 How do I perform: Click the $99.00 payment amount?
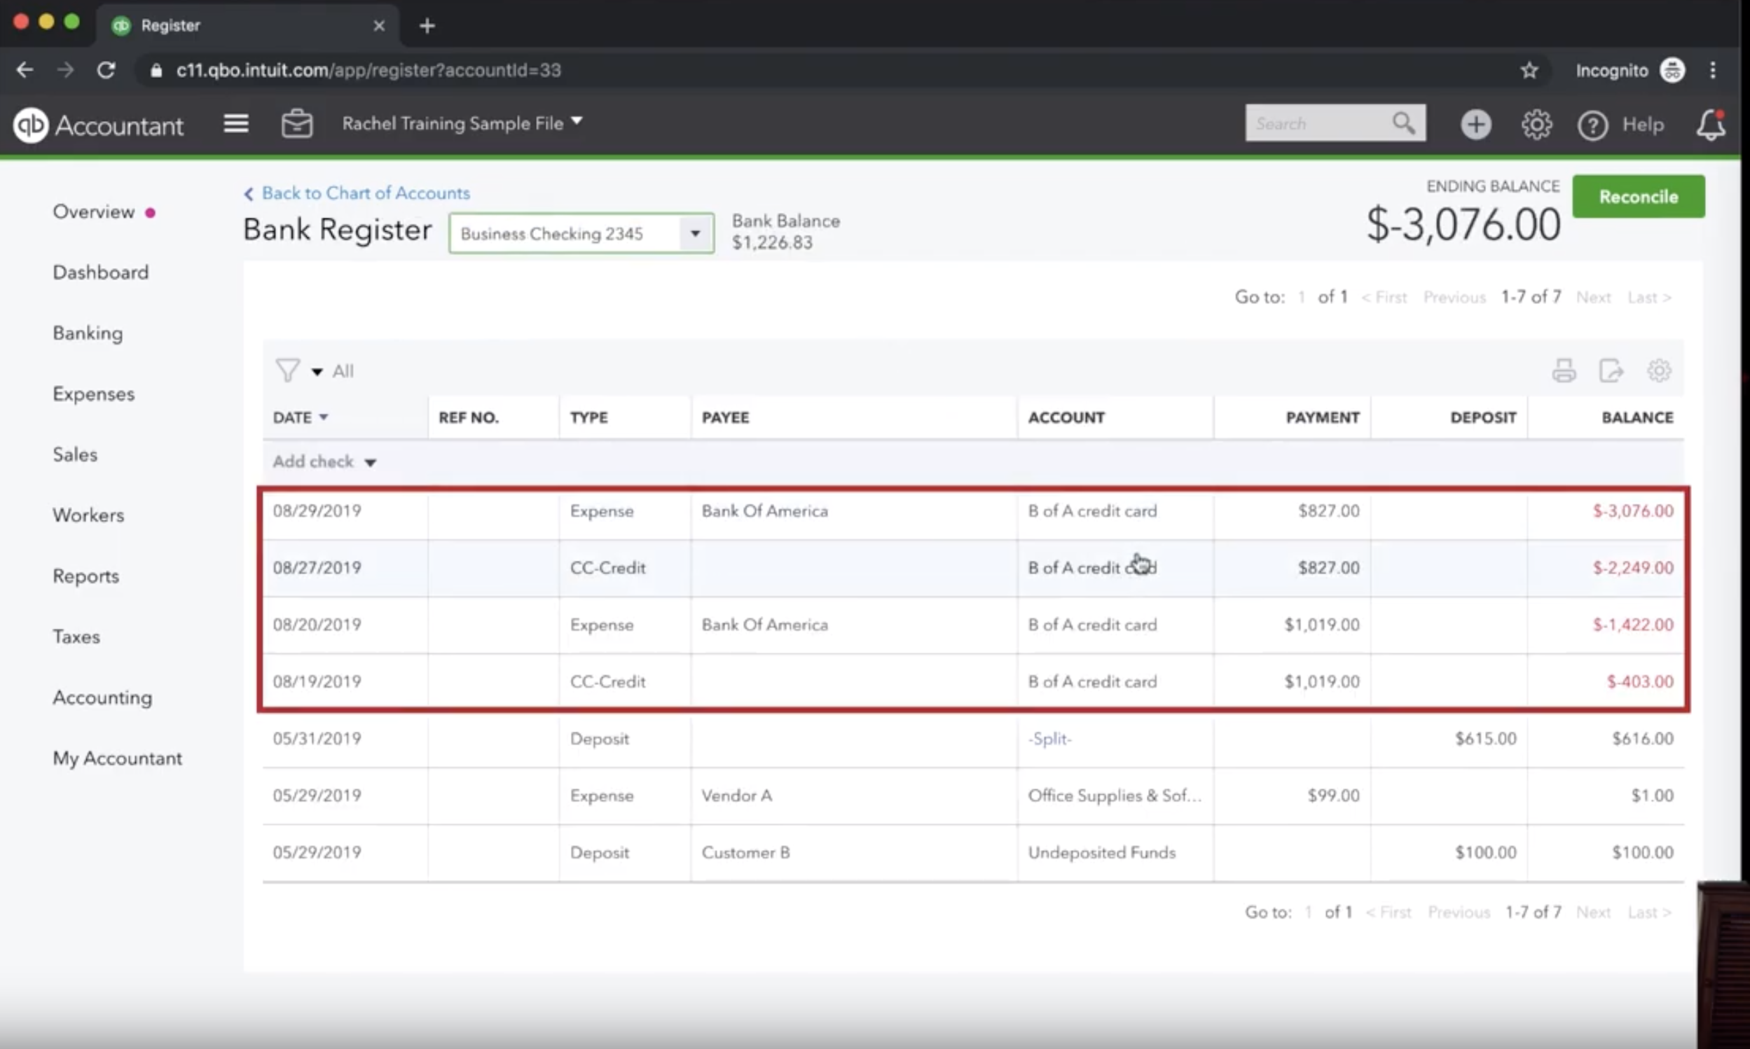tap(1333, 796)
